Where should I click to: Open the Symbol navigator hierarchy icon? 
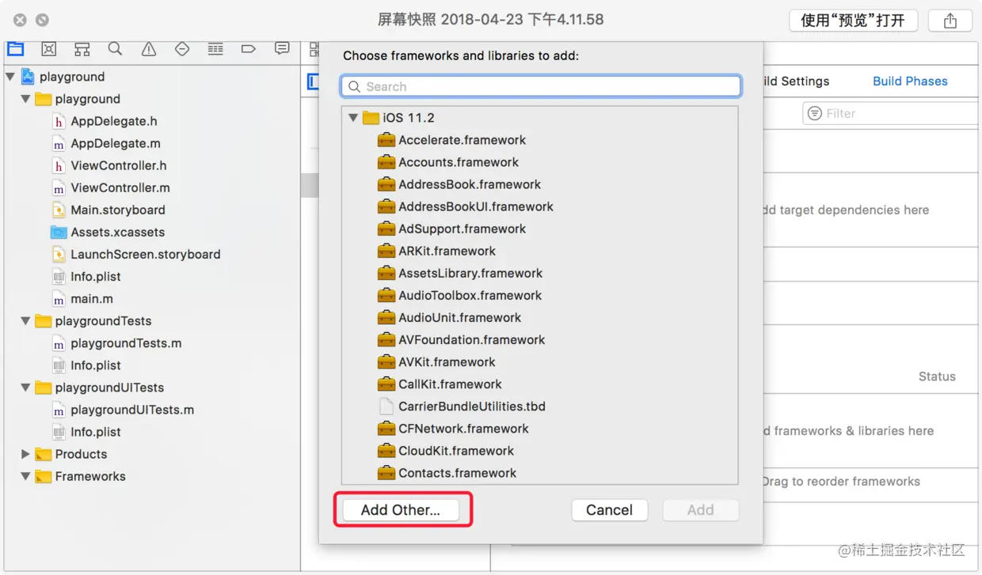[x=82, y=49]
